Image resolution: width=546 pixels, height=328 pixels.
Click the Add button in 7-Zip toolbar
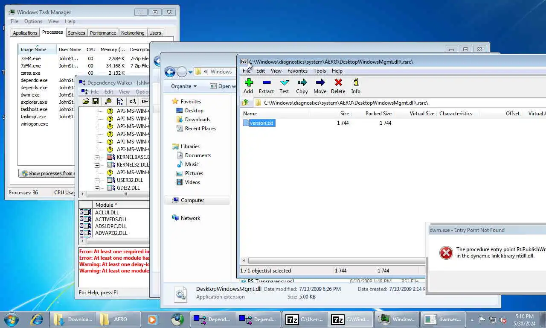point(248,85)
